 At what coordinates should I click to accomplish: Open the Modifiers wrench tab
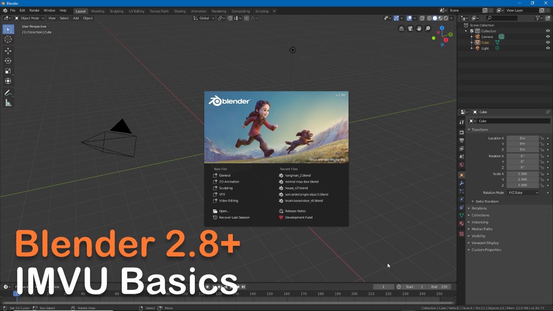(x=461, y=183)
